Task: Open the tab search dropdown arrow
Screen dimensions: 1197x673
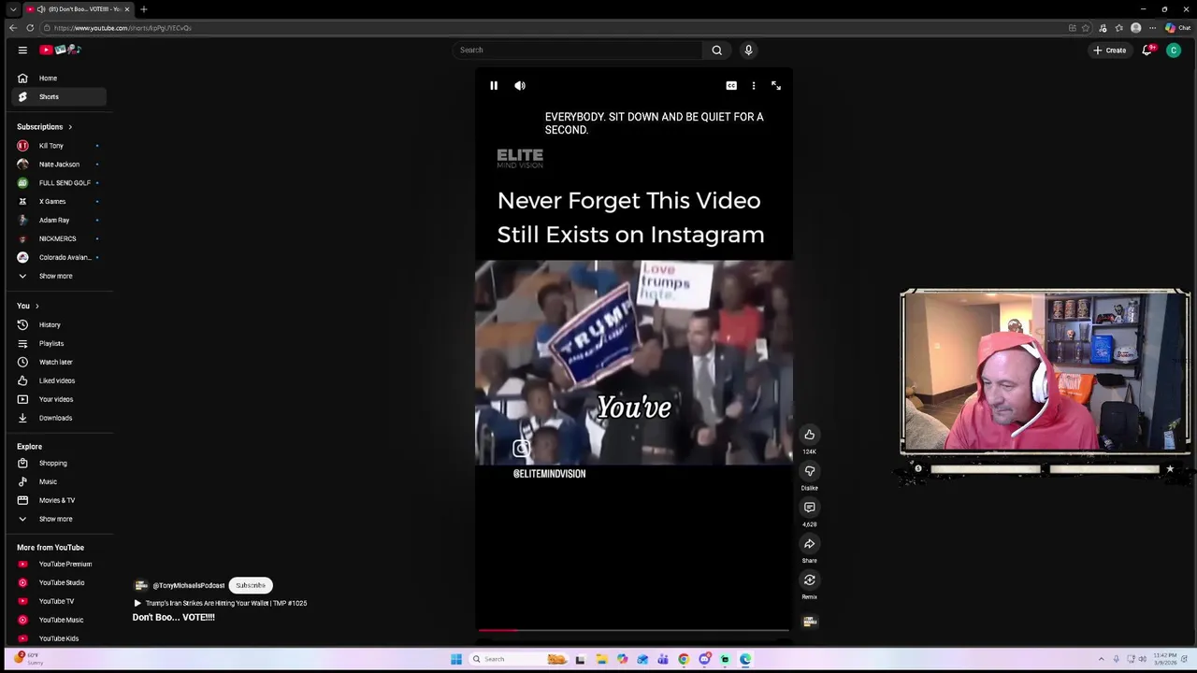Action: click(x=13, y=9)
